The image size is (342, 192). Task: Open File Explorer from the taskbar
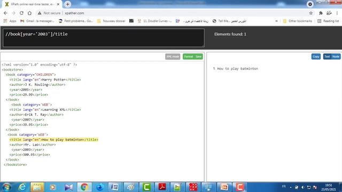pos(37,187)
